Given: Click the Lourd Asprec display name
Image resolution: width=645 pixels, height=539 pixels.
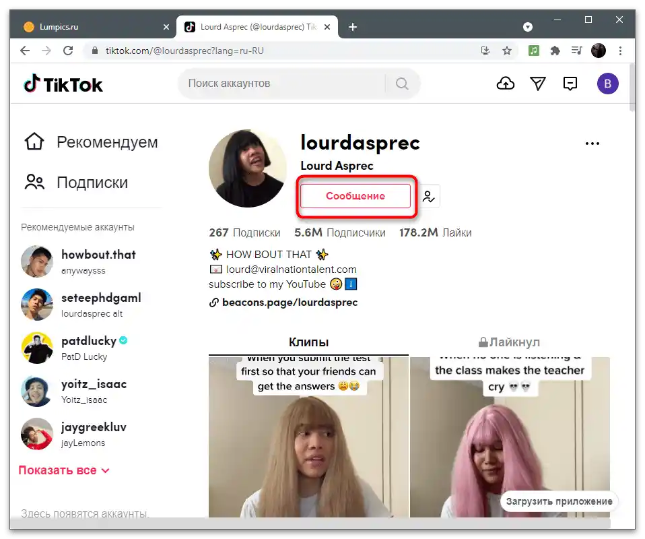Looking at the screenshot, I should tap(337, 166).
